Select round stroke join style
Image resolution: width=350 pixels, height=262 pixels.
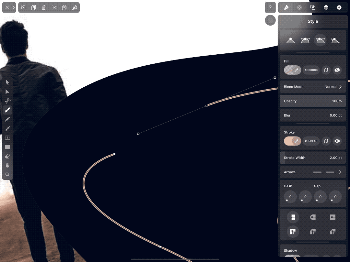click(313, 232)
